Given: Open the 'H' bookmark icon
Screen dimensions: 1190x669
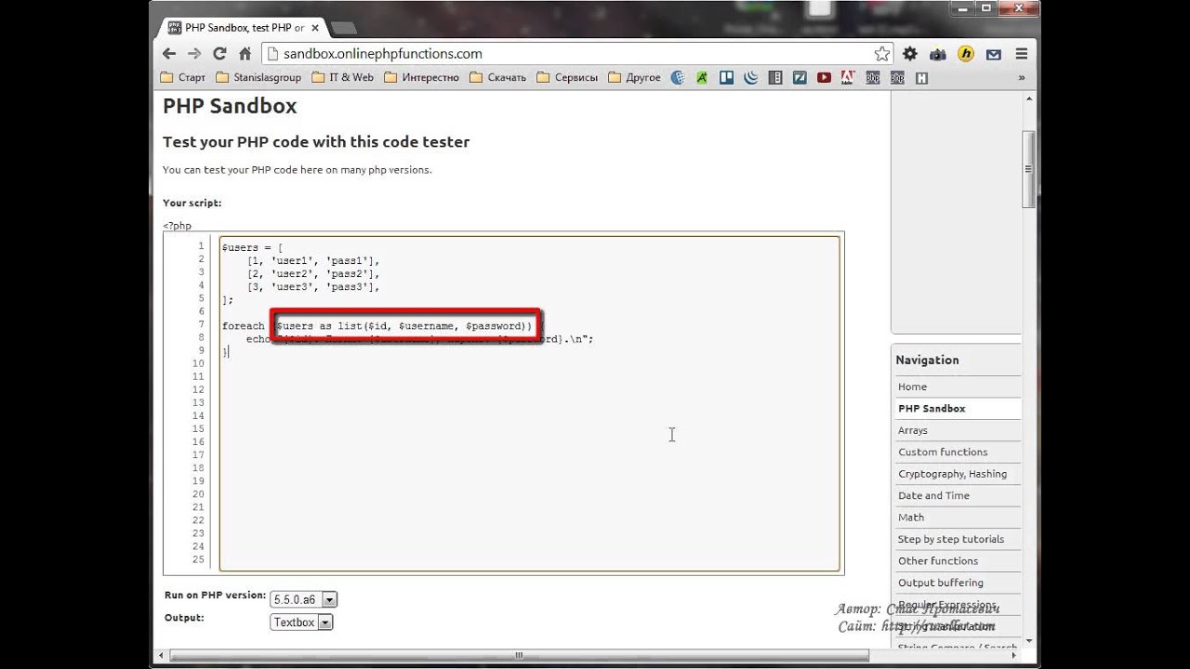Looking at the screenshot, I should 921,78.
